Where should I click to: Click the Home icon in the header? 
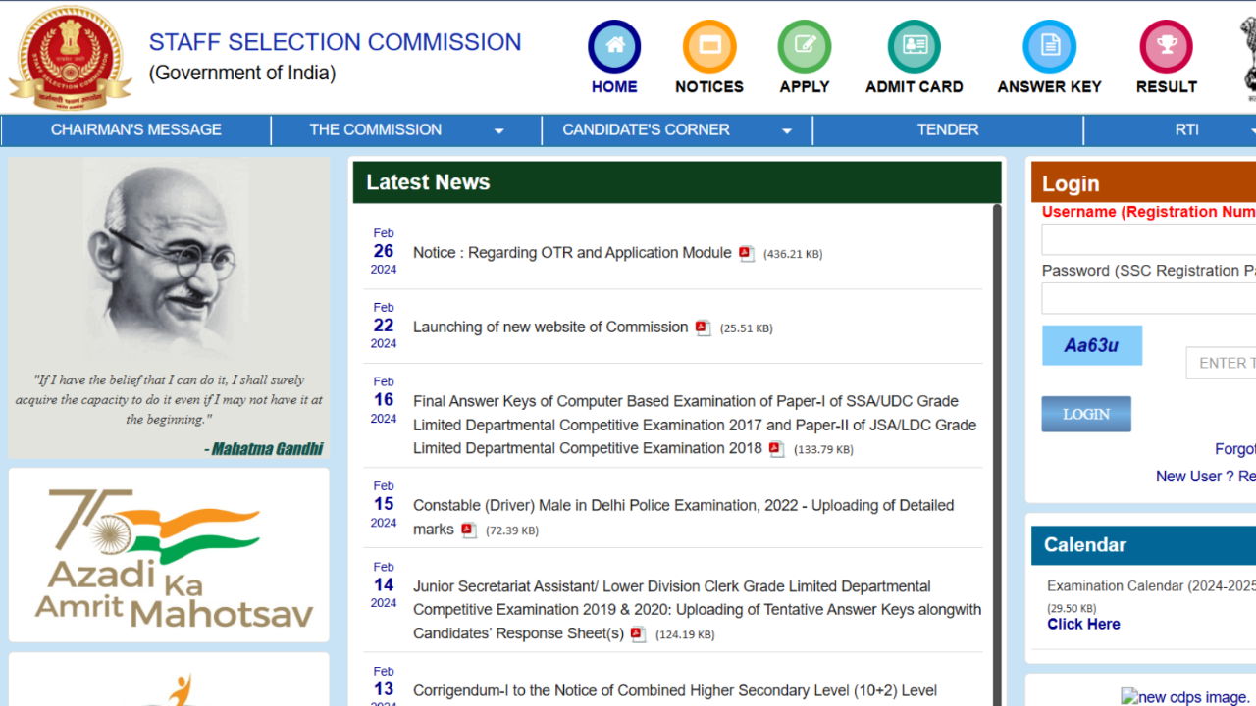(614, 46)
